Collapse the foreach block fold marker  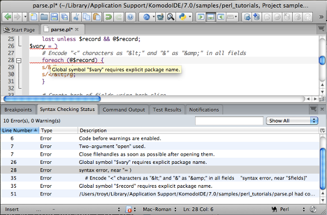point(19,60)
